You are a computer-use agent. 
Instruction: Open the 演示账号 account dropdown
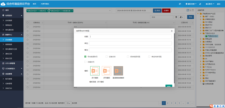[210, 4]
